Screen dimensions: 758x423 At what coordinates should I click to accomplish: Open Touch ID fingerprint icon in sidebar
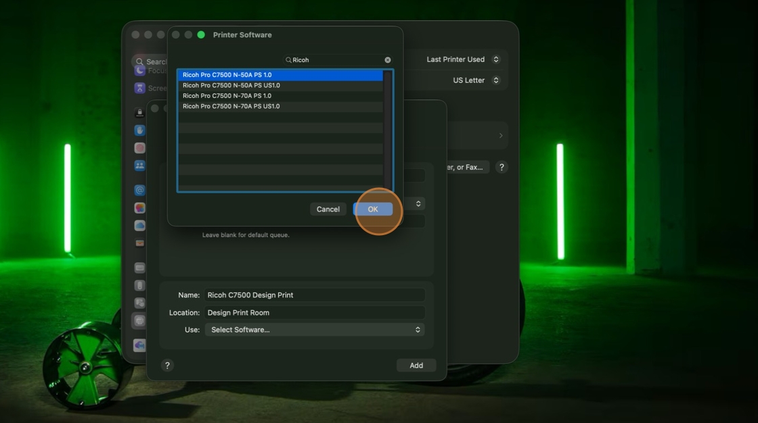tap(139, 148)
